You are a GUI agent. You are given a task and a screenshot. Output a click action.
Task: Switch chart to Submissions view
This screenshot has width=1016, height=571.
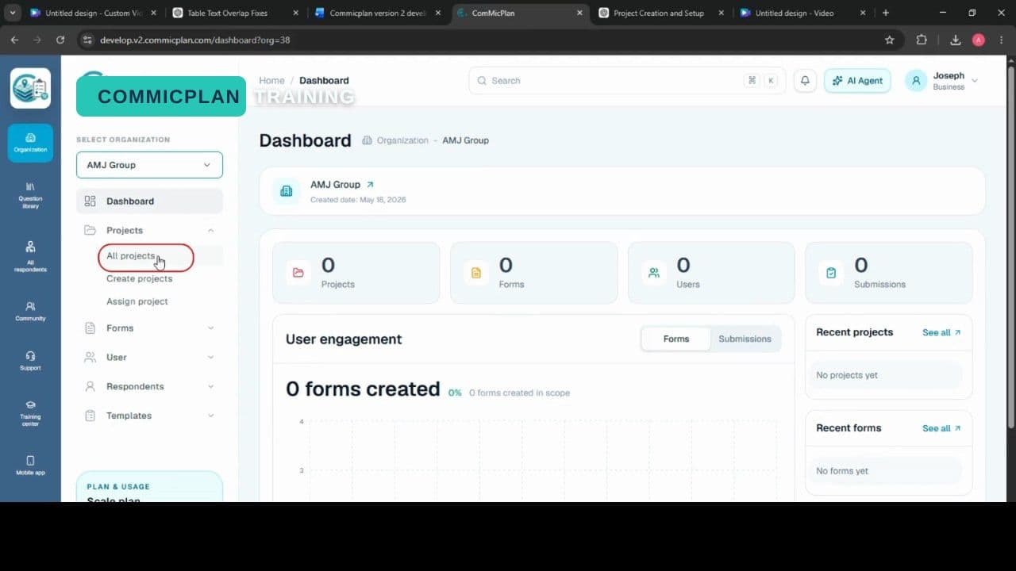click(x=745, y=339)
